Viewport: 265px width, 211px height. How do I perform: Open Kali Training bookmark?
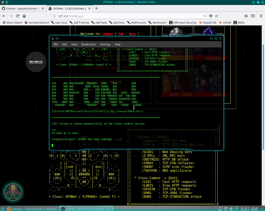coord(79,23)
